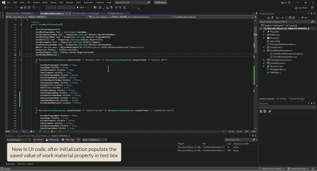
Task: Click the Save icon in the toolbar
Action: (25, 8)
